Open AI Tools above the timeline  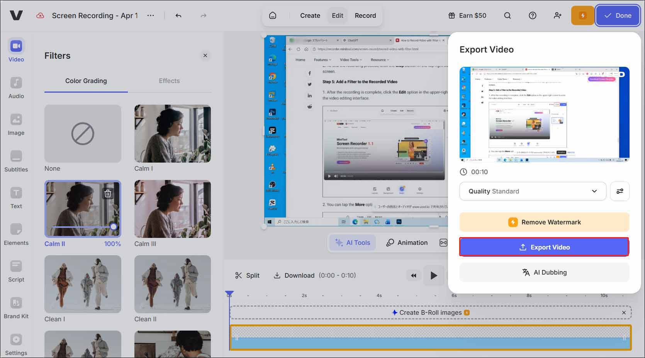pyautogui.click(x=352, y=242)
